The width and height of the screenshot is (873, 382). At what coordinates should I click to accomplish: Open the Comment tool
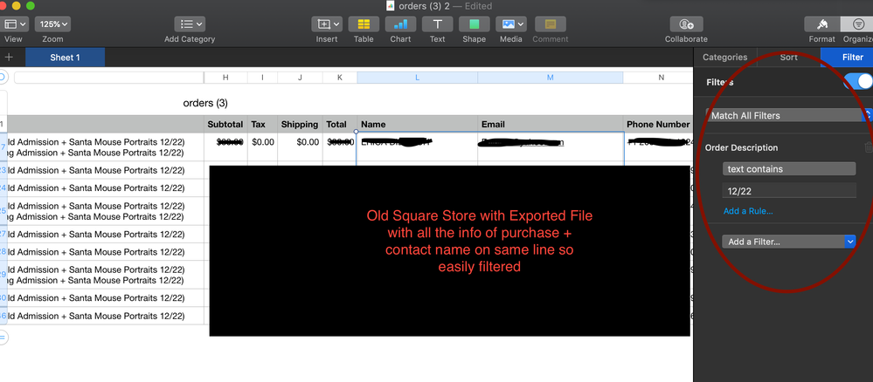[550, 24]
